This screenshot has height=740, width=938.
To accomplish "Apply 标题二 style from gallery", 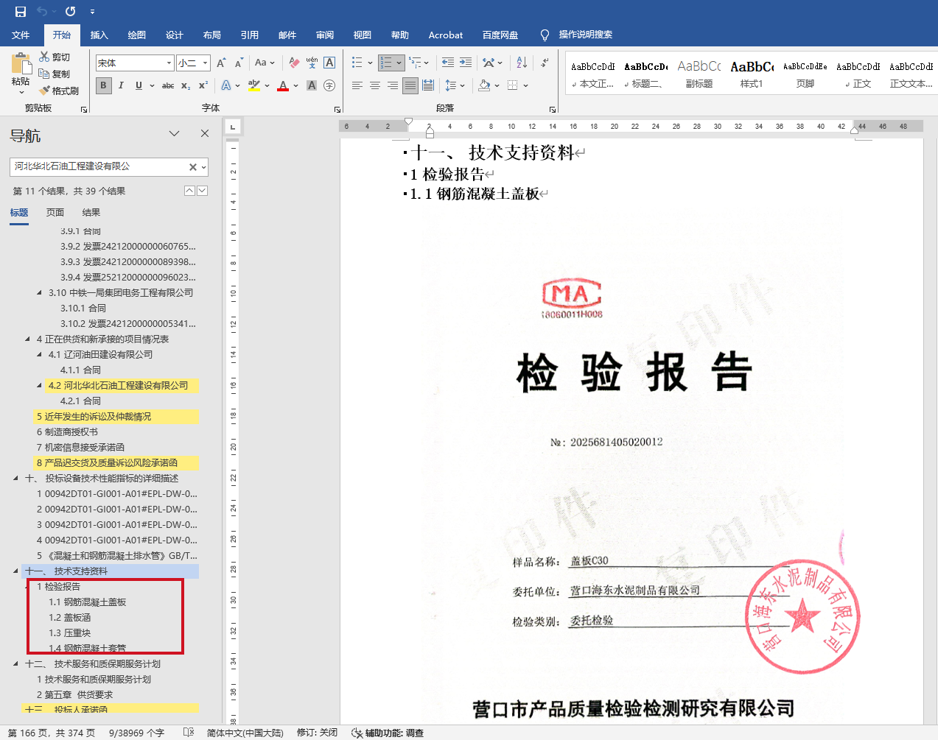I will coord(646,74).
